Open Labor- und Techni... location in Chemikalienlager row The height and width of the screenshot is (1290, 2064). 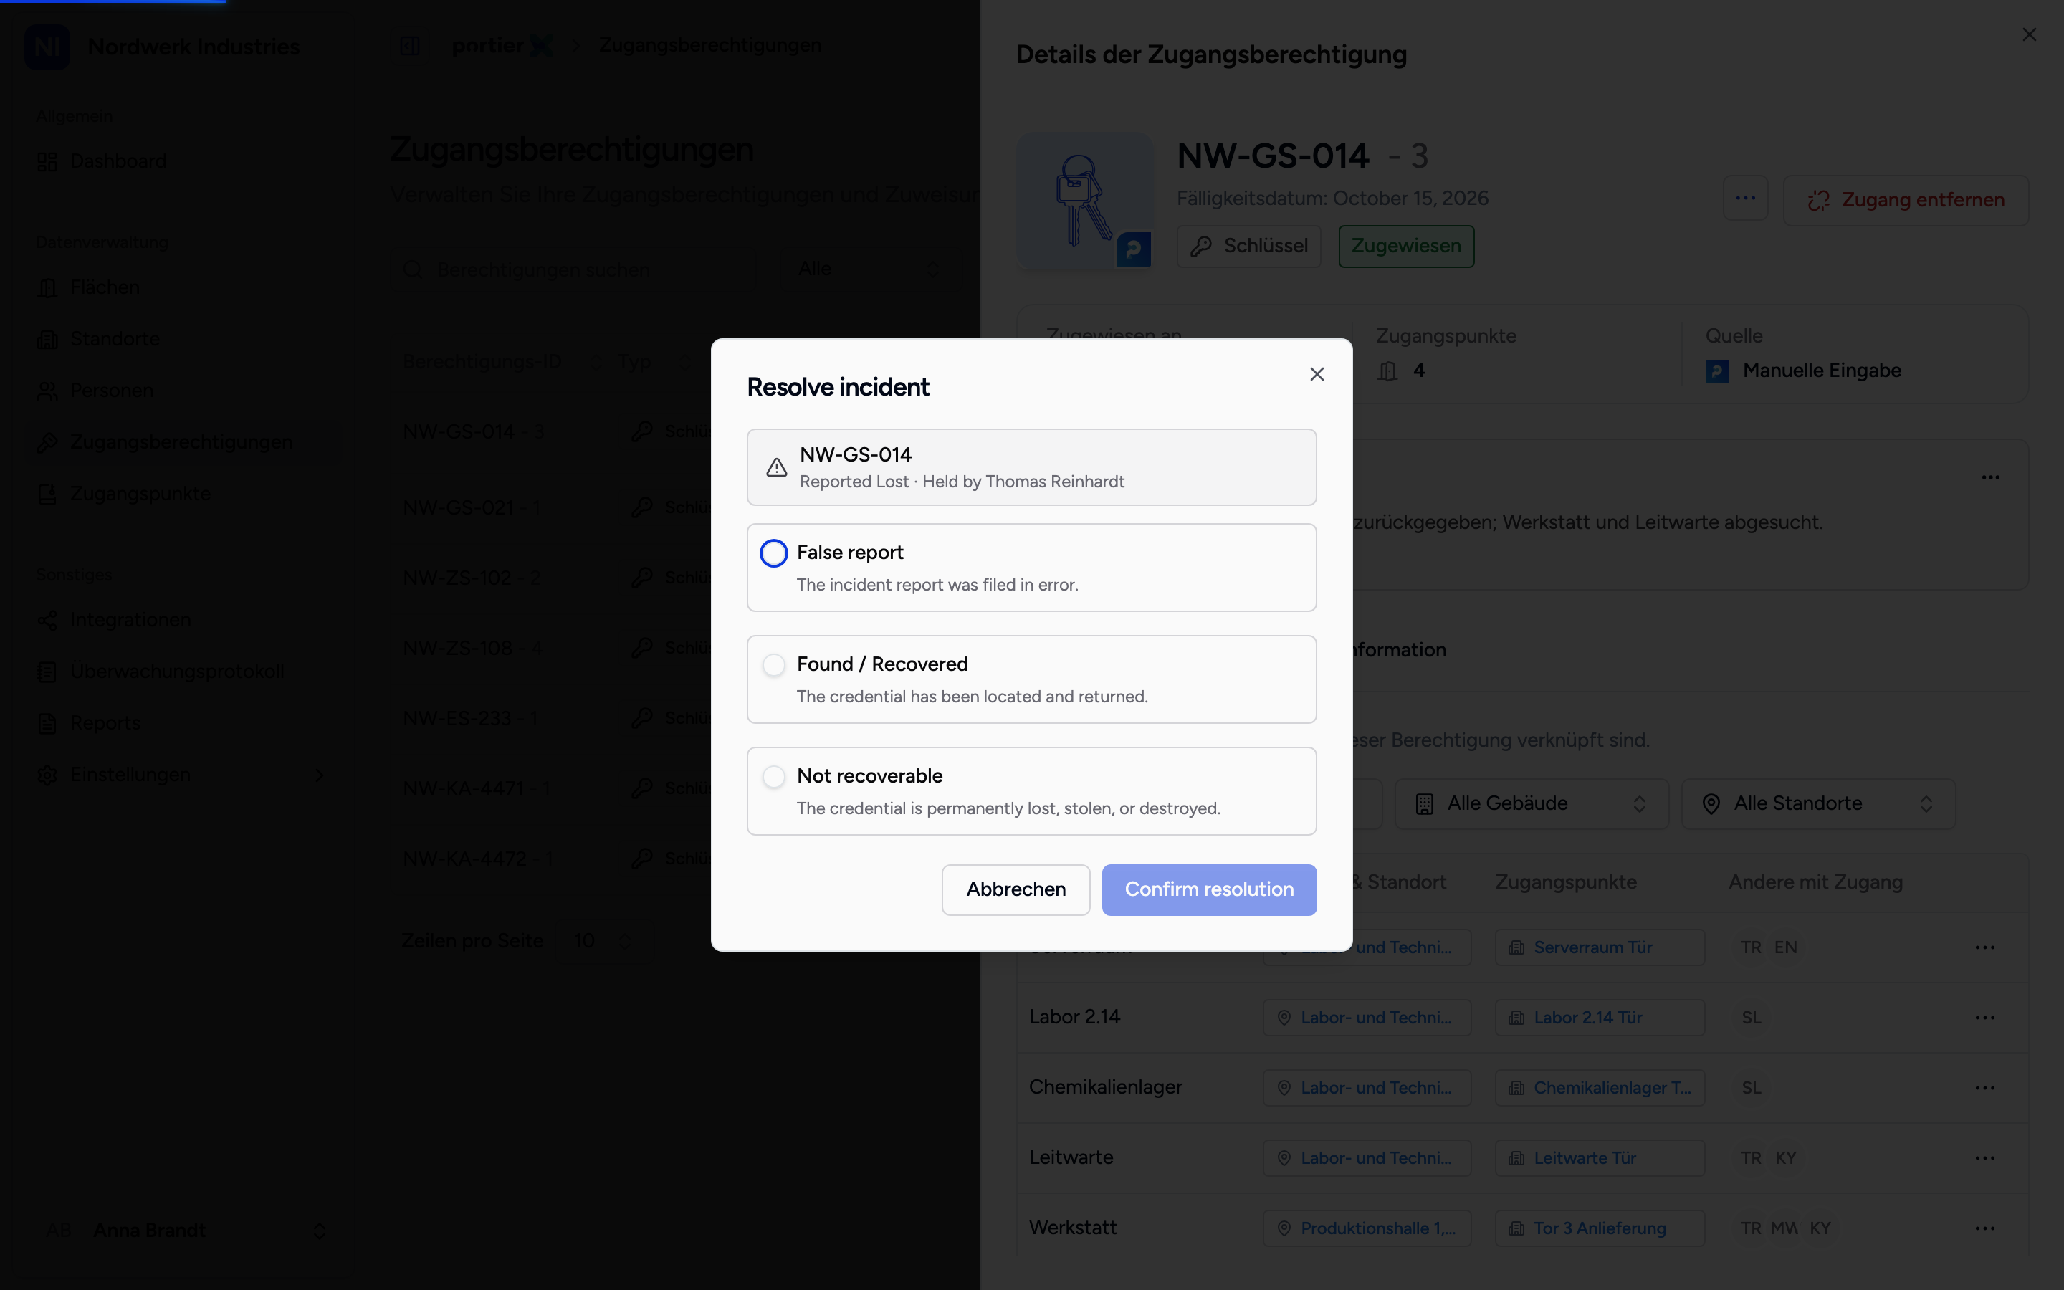coord(1367,1088)
